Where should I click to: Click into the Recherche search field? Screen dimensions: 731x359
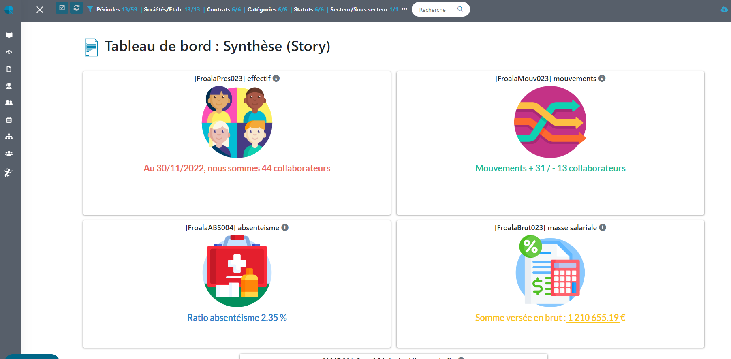point(436,9)
